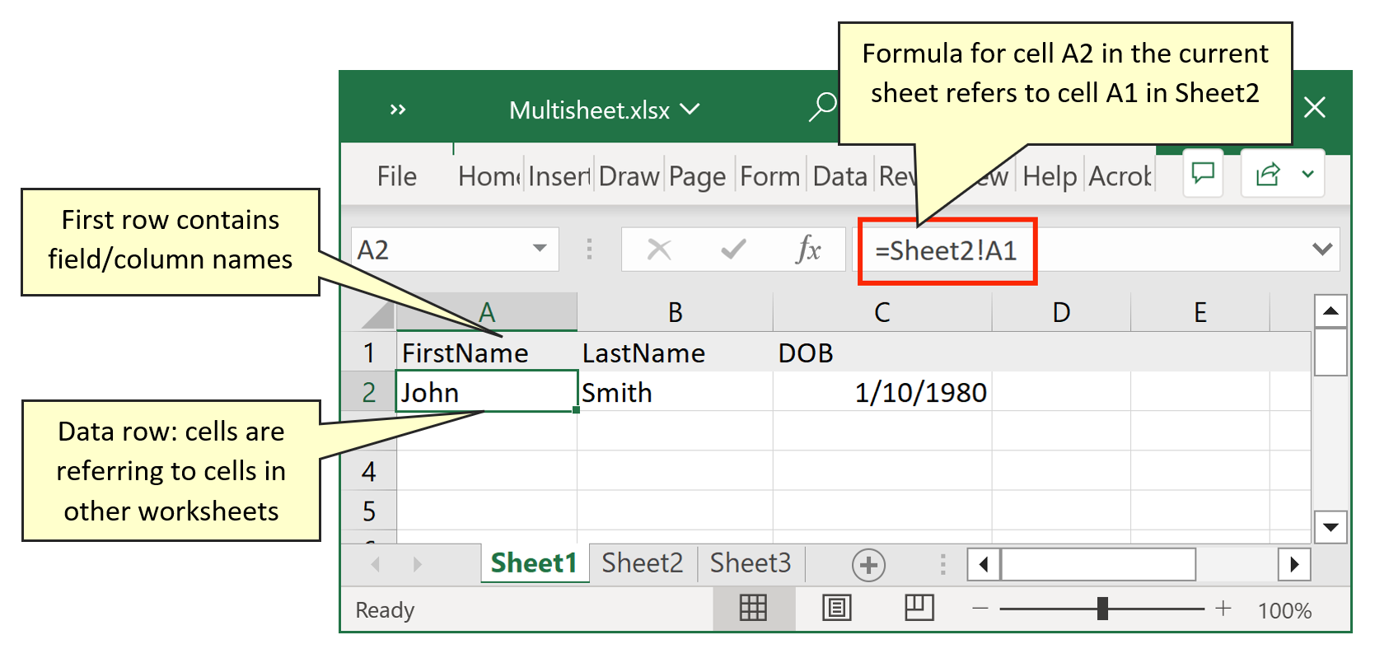Confirm entry with the checkmark icon
This screenshot has width=1375, height=663.
click(732, 249)
